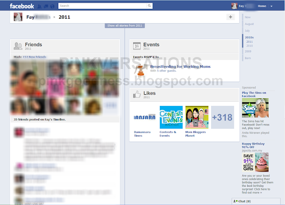Click the chat online status icon

tap(236, 201)
